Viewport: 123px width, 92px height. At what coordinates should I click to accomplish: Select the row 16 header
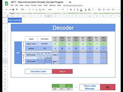click(x=5, y=61)
